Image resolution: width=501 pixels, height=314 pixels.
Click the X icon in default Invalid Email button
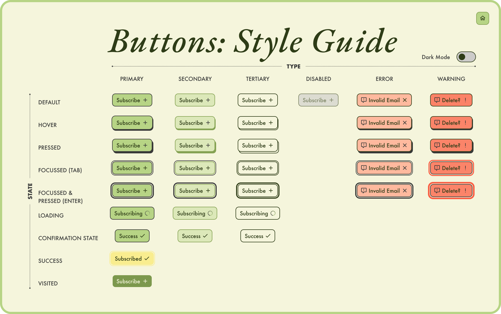405,100
